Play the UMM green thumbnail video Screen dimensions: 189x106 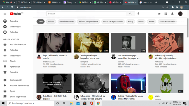pyautogui.click(x=166, y=83)
